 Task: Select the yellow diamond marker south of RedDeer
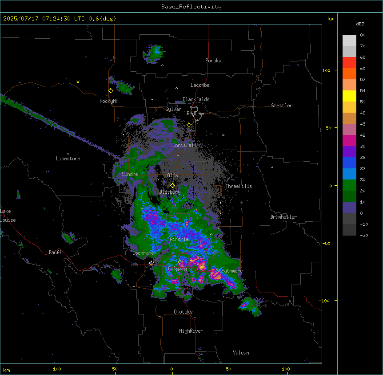[189, 125]
